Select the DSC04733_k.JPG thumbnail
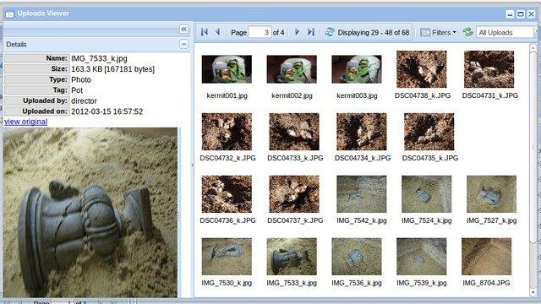The height and width of the screenshot is (304, 541). (294, 132)
